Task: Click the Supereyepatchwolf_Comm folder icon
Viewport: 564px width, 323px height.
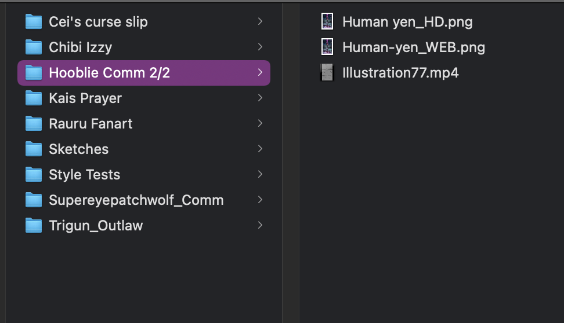Action: click(x=34, y=200)
